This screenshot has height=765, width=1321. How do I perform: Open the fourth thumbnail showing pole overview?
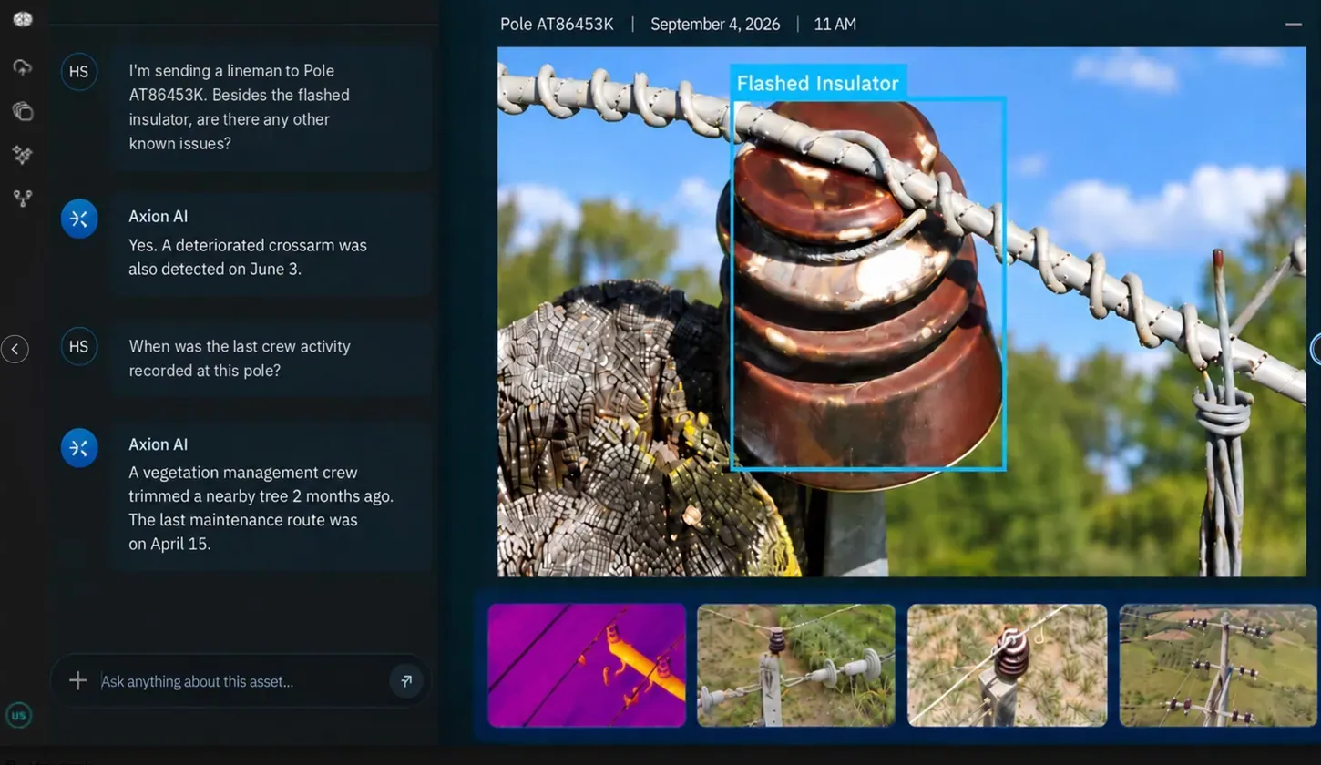point(1217,665)
